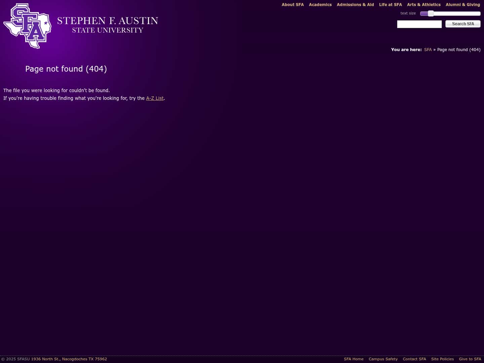The image size is (484, 363).
Task: Open the Admissions & Aid menu
Action: tap(355, 5)
